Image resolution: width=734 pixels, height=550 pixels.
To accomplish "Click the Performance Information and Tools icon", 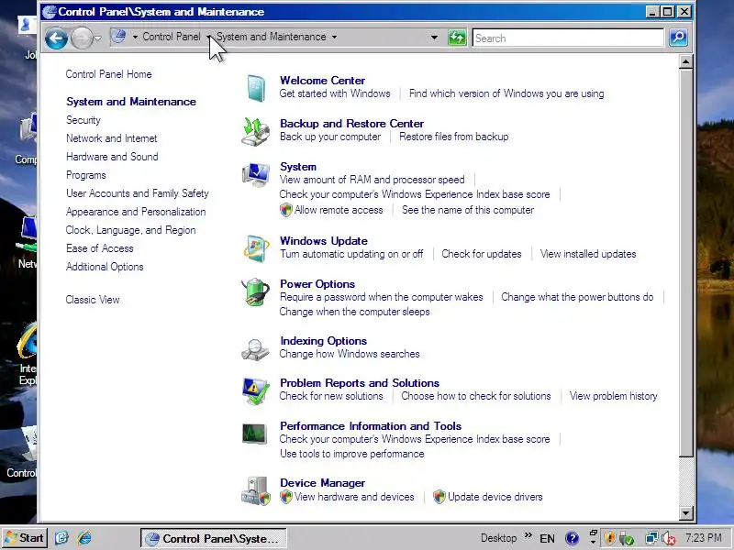I will tap(255, 434).
